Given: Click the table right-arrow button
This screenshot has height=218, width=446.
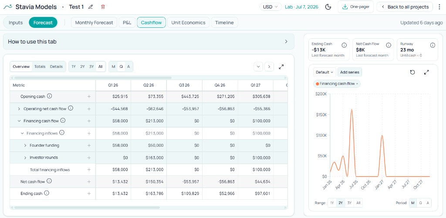Looking at the screenshot, I should 269,67.
